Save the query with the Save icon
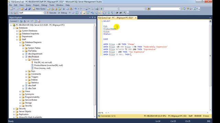 click(x=26, y=9)
